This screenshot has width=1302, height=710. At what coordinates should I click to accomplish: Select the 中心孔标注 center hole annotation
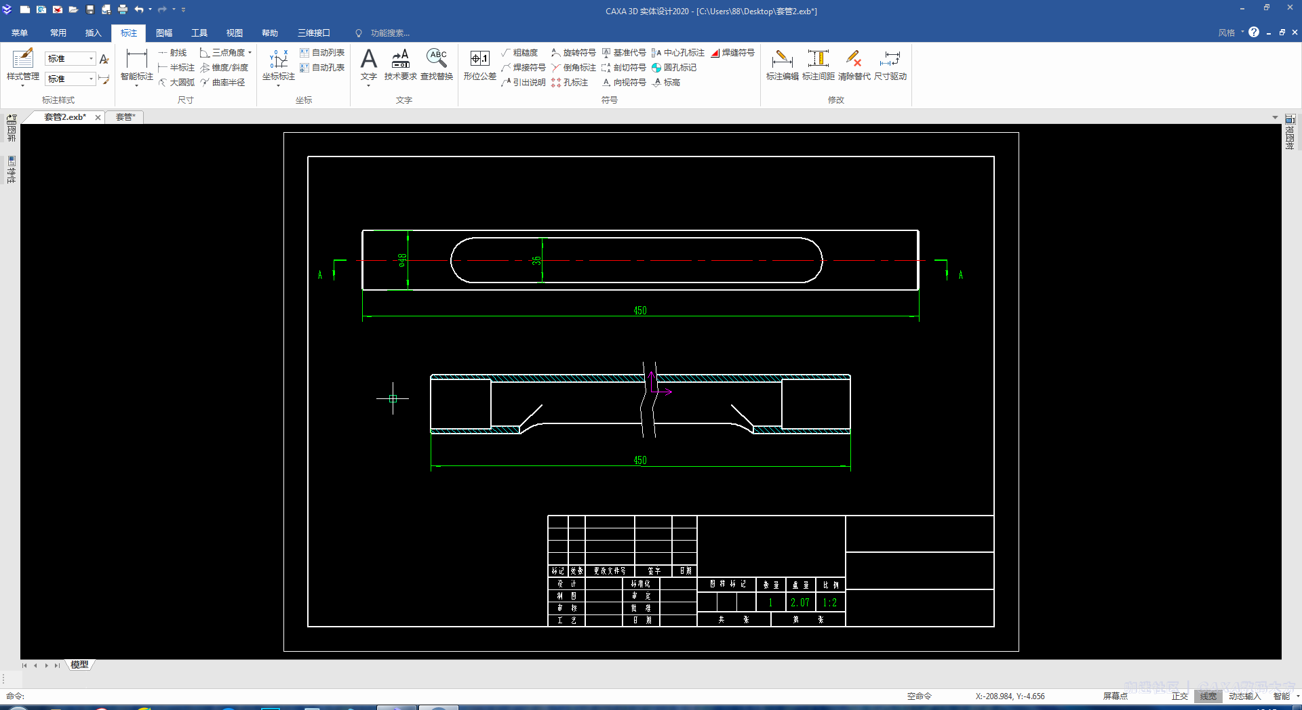pyautogui.click(x=678, y=53)
